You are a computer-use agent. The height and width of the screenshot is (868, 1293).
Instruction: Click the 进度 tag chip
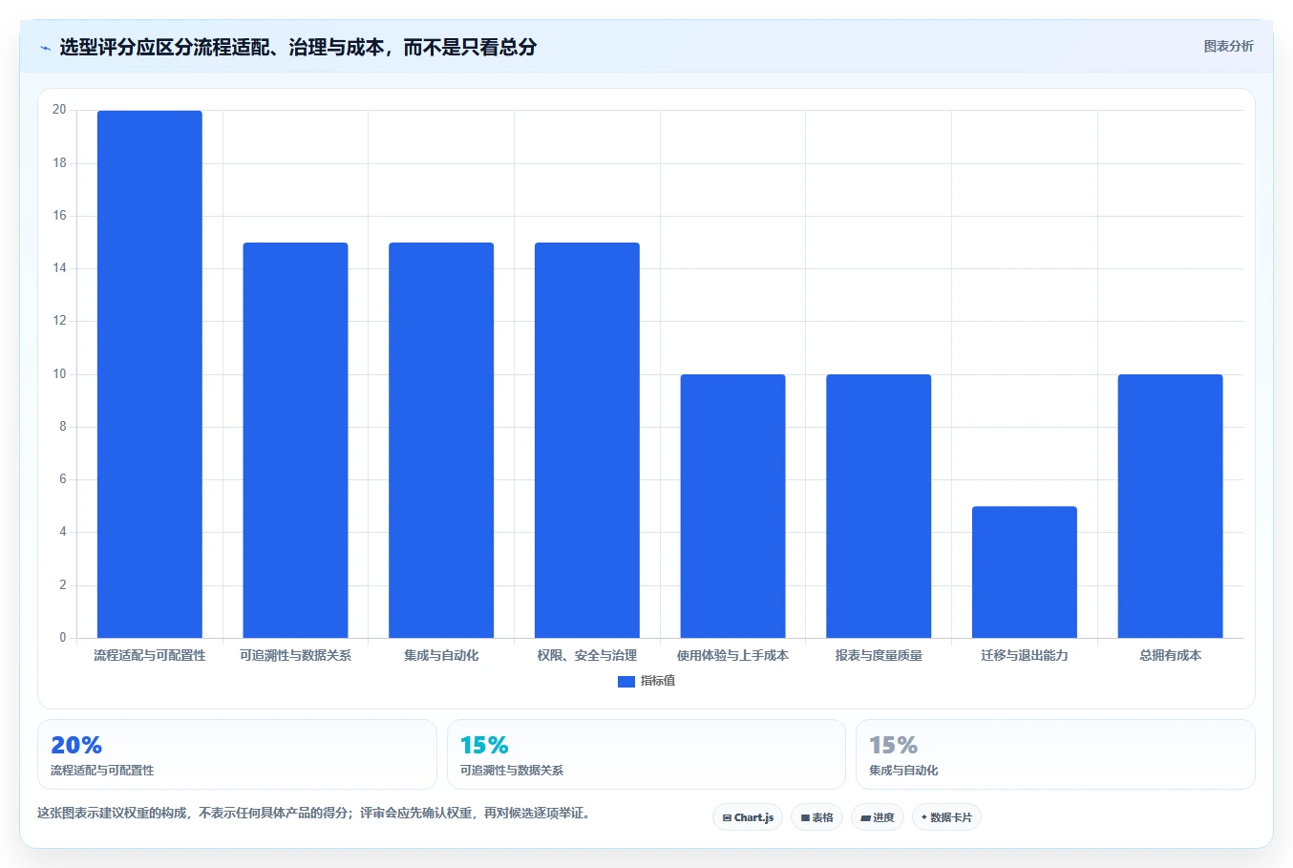877,817
